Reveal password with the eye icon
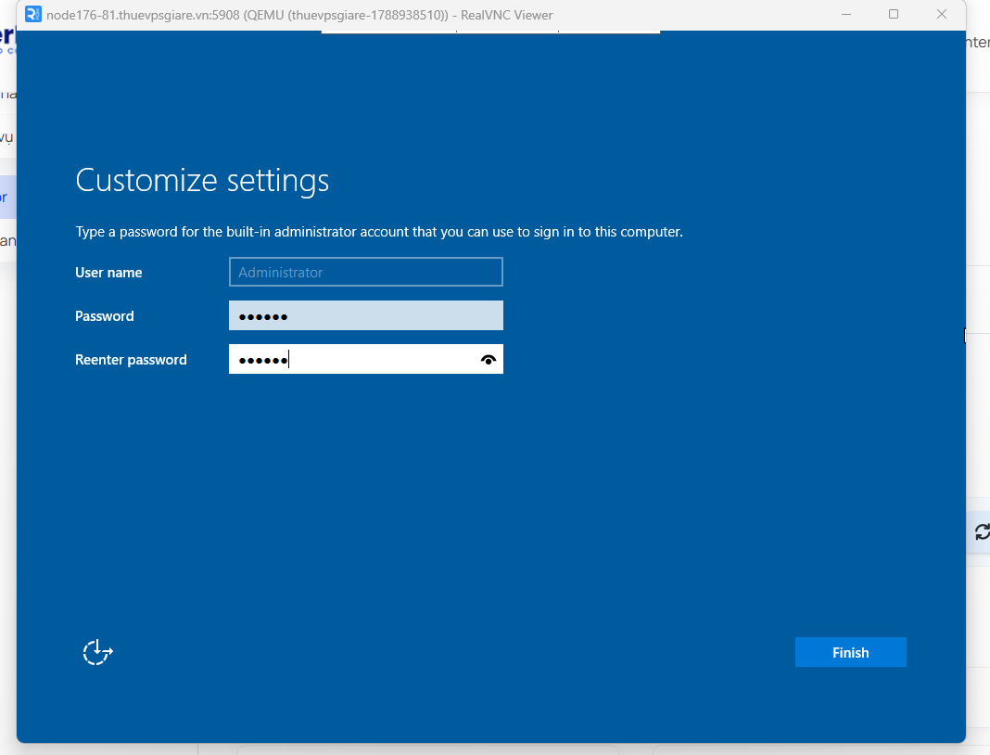This screenshot has width=990, height=755. [x=489, y=360]
